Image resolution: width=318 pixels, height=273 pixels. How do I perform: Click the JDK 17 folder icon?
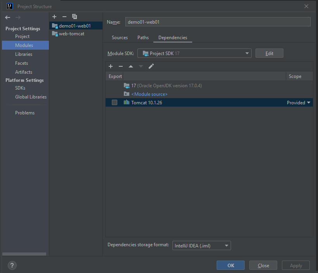pyautogui.click(x=127, y=86)
